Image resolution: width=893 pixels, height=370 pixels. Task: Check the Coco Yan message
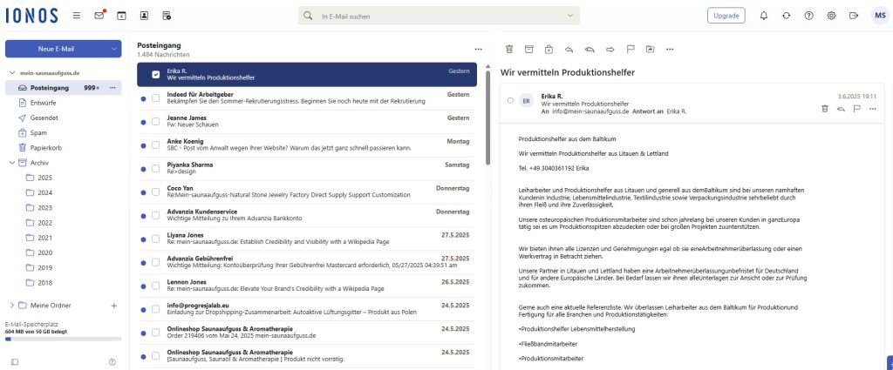(155, 192)
